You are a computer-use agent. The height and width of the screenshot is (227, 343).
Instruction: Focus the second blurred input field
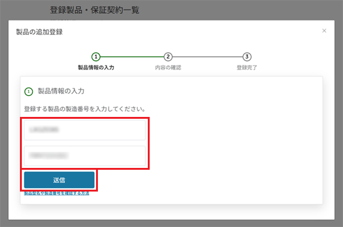pos(85,155)
